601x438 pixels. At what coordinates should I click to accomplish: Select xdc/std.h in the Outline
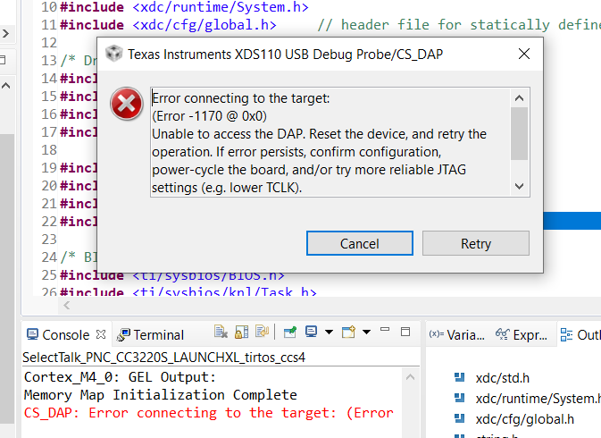click(502, 378)
